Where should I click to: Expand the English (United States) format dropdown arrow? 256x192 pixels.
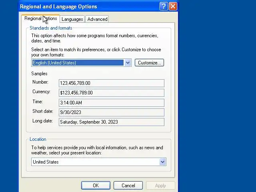tap(128, 63)
